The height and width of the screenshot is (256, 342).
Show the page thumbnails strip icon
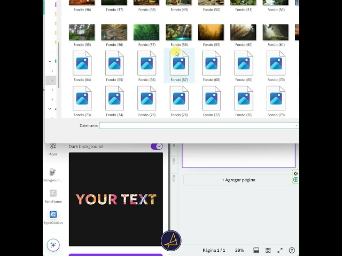(x=256, y=250)
